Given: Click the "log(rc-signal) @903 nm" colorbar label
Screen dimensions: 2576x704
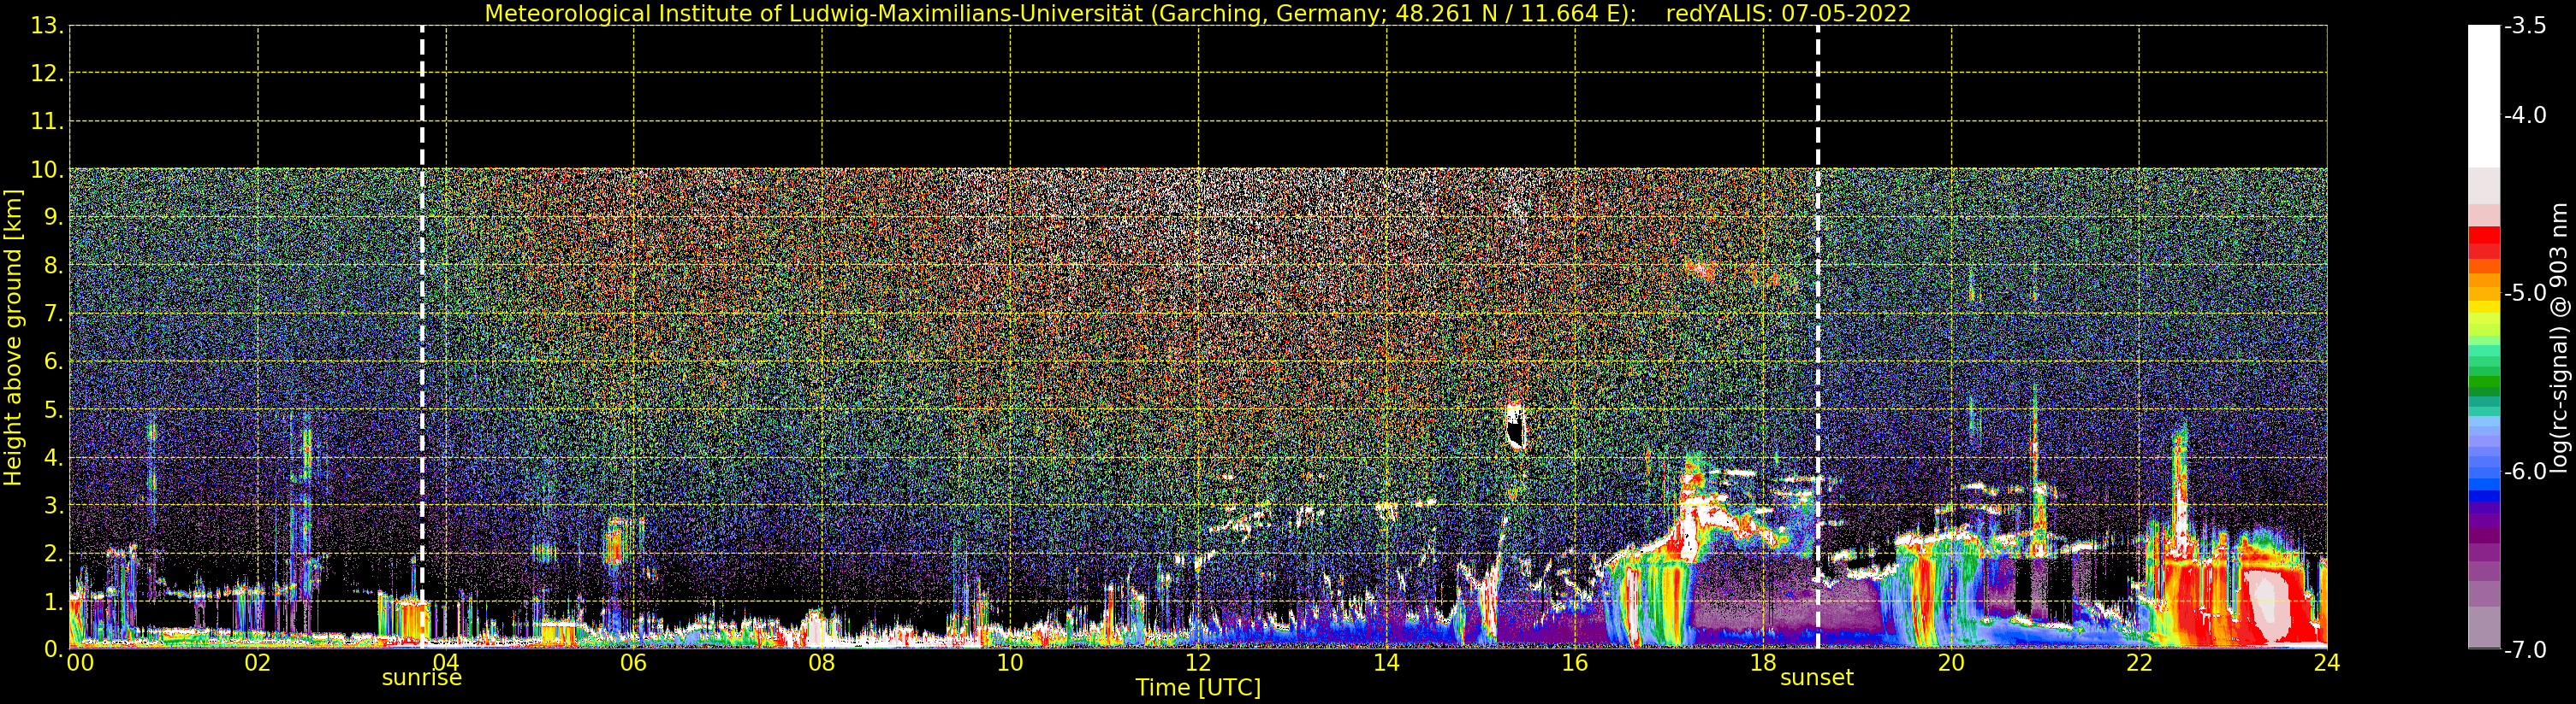Looking at the screenshot, I should tap(2559, 337).
